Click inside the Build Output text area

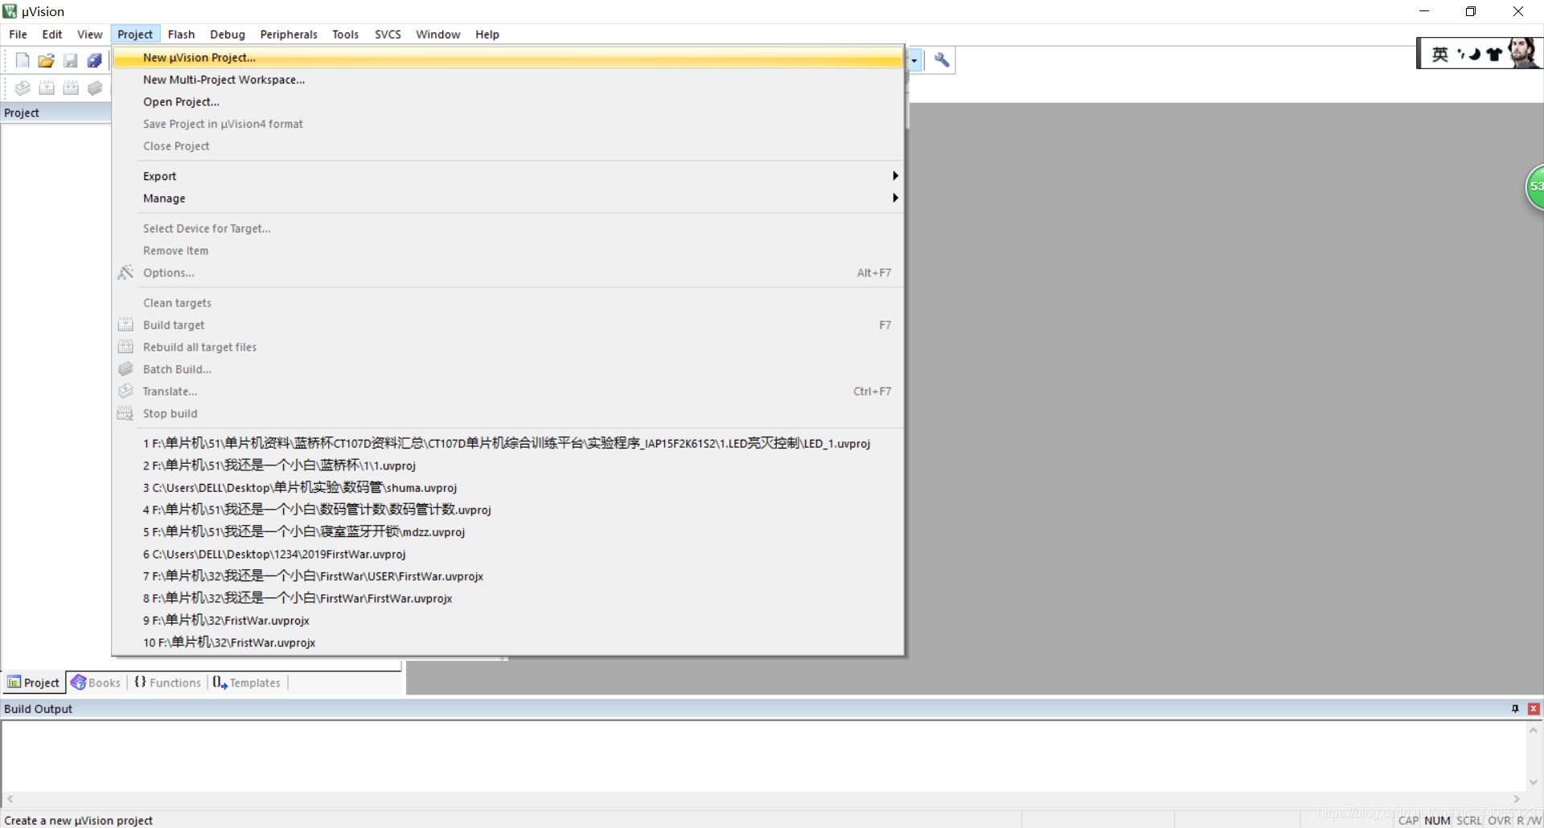pyautogui.click(x=764, y=756)
